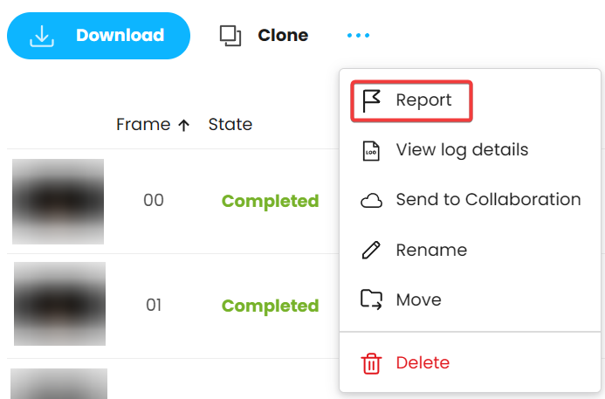
Task: Choose Rename from the menu
Action: click(x=431, y=250)
